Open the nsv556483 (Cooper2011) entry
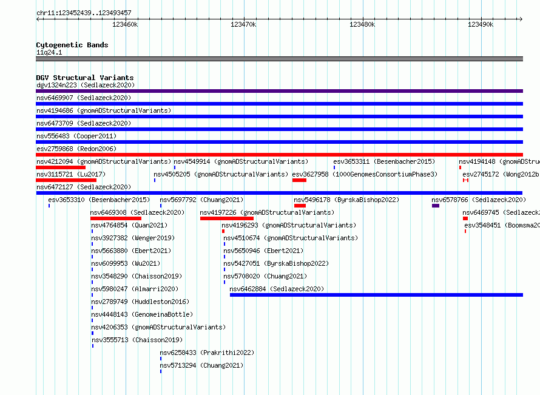The width and height of the screenshot is (540, 395). pos(76,136)
